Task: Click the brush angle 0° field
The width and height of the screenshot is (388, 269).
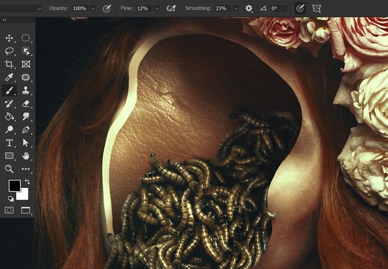Action: (x=279, y=9)
